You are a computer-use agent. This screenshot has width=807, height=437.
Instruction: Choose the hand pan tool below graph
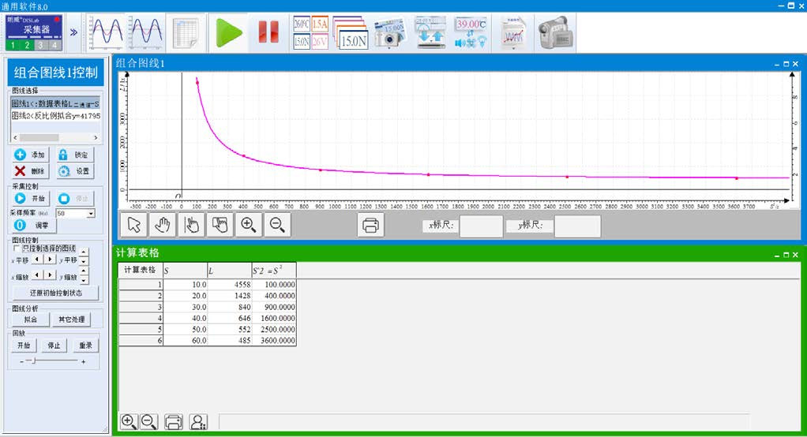[x=163, y=225]
